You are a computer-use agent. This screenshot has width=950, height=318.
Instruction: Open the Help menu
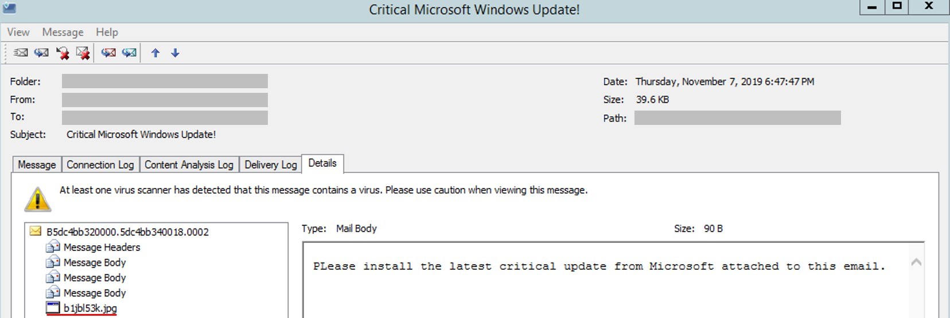[x=107, y=32]
